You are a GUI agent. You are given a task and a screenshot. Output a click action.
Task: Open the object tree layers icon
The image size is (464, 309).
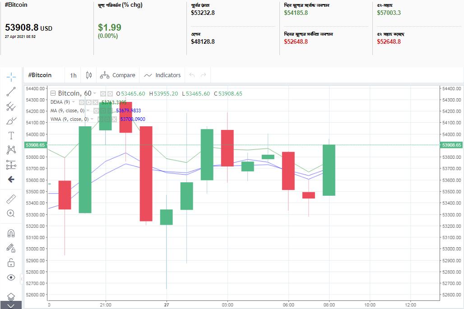click(11, 296)
